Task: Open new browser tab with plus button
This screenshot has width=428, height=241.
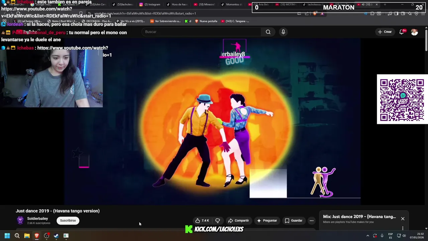Action: tap(385, 5)
